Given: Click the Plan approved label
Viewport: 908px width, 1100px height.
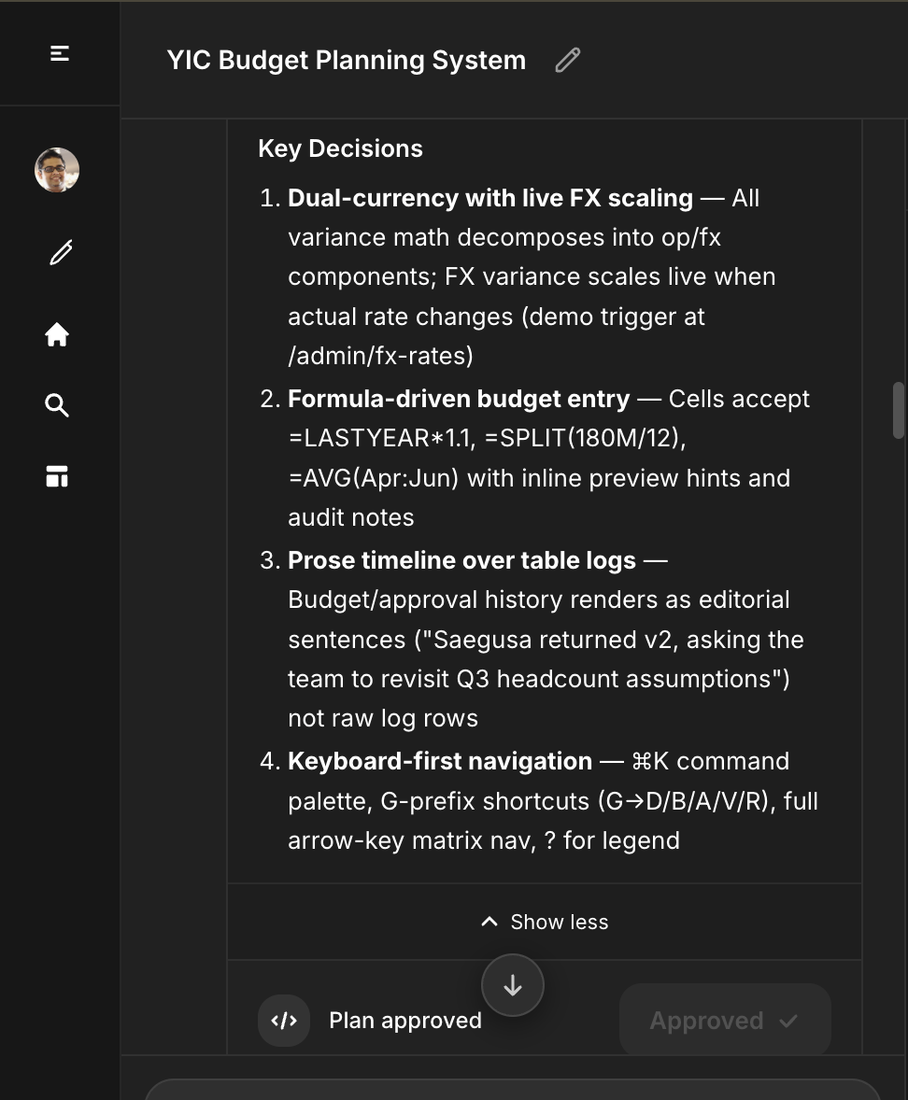Looking at the screenshot, I should point(404,1020).
